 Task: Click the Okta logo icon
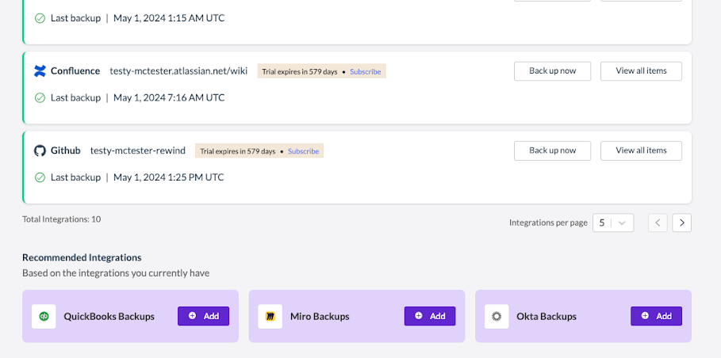(x=497, y=316)
